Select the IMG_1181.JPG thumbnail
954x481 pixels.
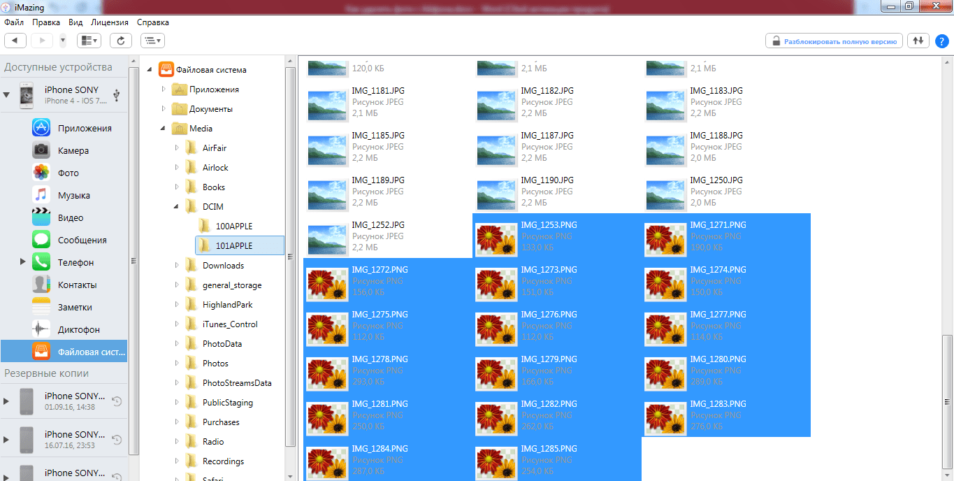[x=329, y=102]
